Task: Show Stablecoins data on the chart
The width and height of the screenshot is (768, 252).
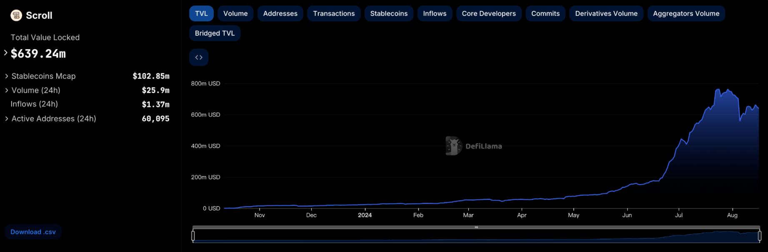Action: [x=389, y=14]
